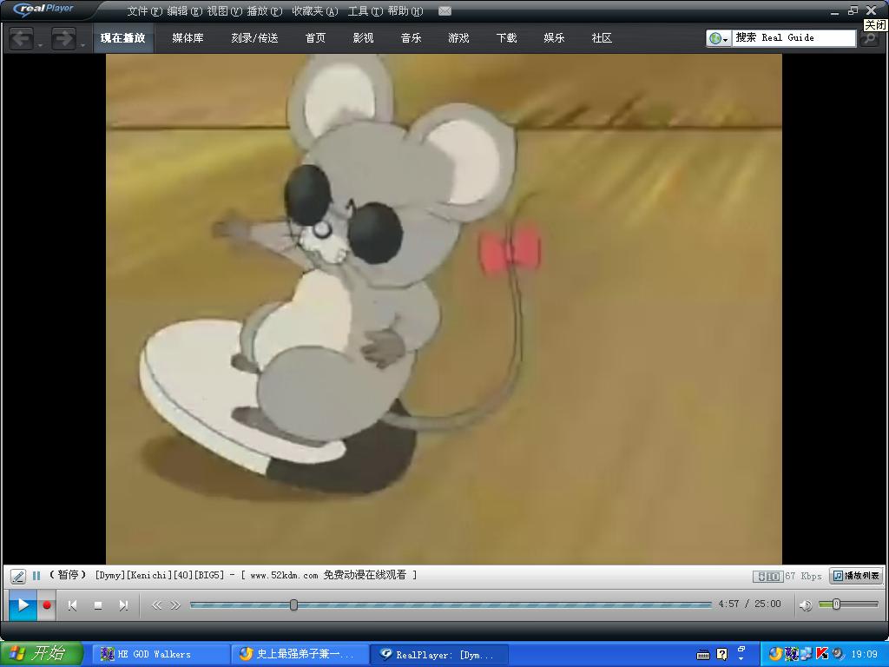Jump to the previous clip

(x=72, y=605)
